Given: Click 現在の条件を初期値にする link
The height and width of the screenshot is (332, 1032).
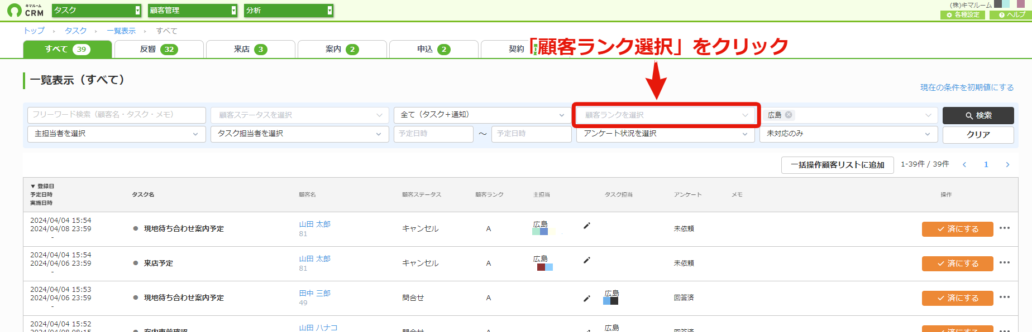Looking at the screenshot, I should pos(967,87).
